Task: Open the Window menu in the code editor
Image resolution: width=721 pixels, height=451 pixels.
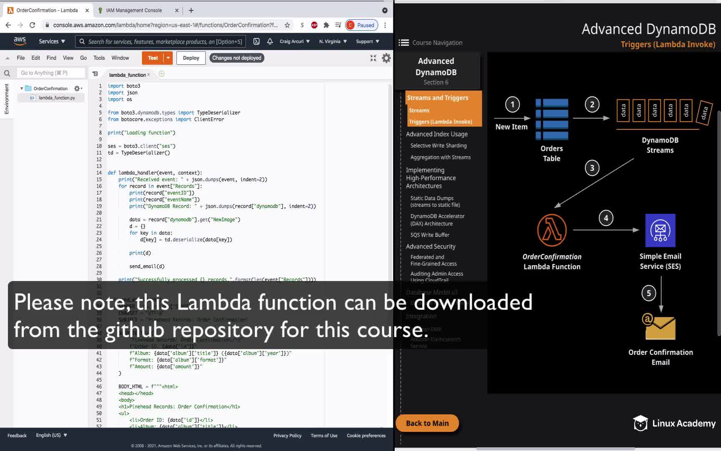Action: 120,58
